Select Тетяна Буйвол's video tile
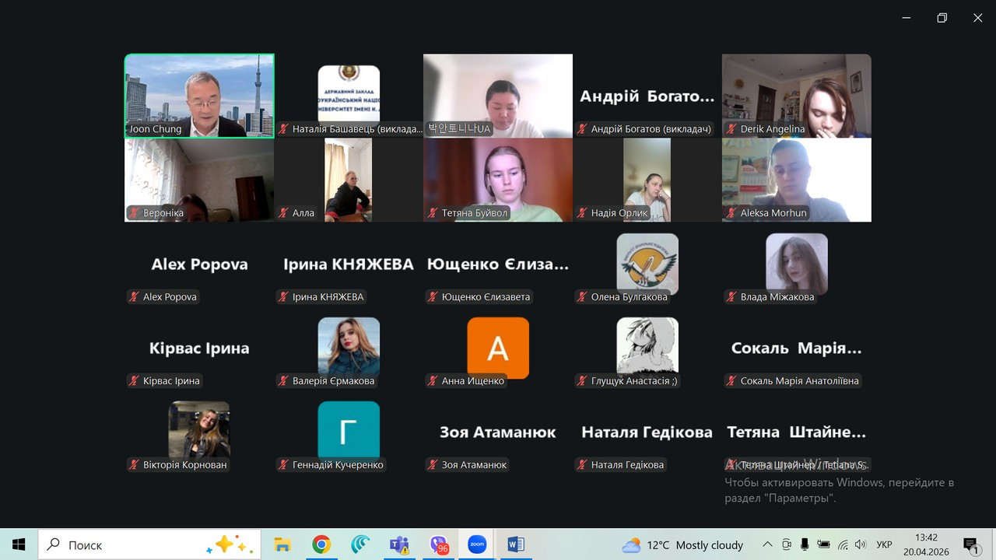The image size is (996, 560). point(498,180)
